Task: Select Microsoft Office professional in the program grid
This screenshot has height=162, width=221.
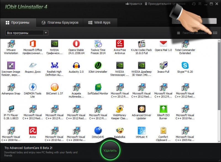Action: tap(33, 47)
